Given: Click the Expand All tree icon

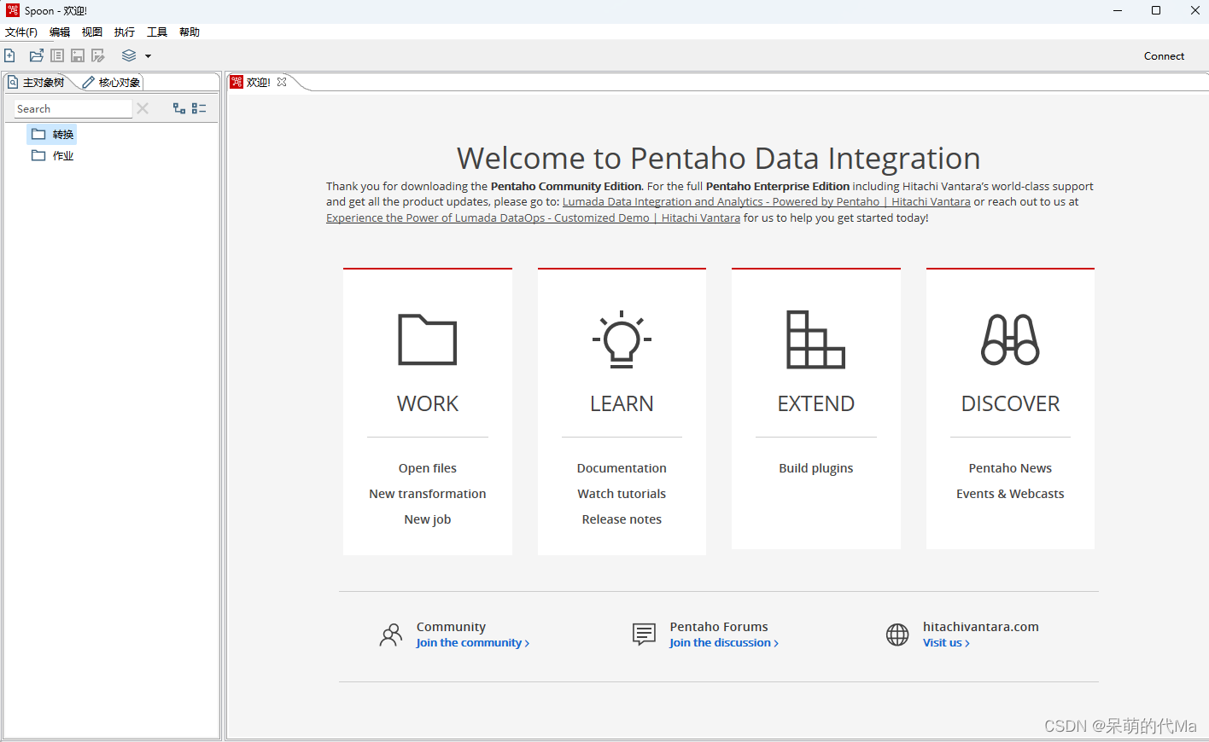Looking at the screenshot, I should coord(179,108).
